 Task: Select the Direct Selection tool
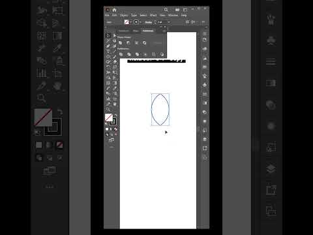(x=115, y=35)
